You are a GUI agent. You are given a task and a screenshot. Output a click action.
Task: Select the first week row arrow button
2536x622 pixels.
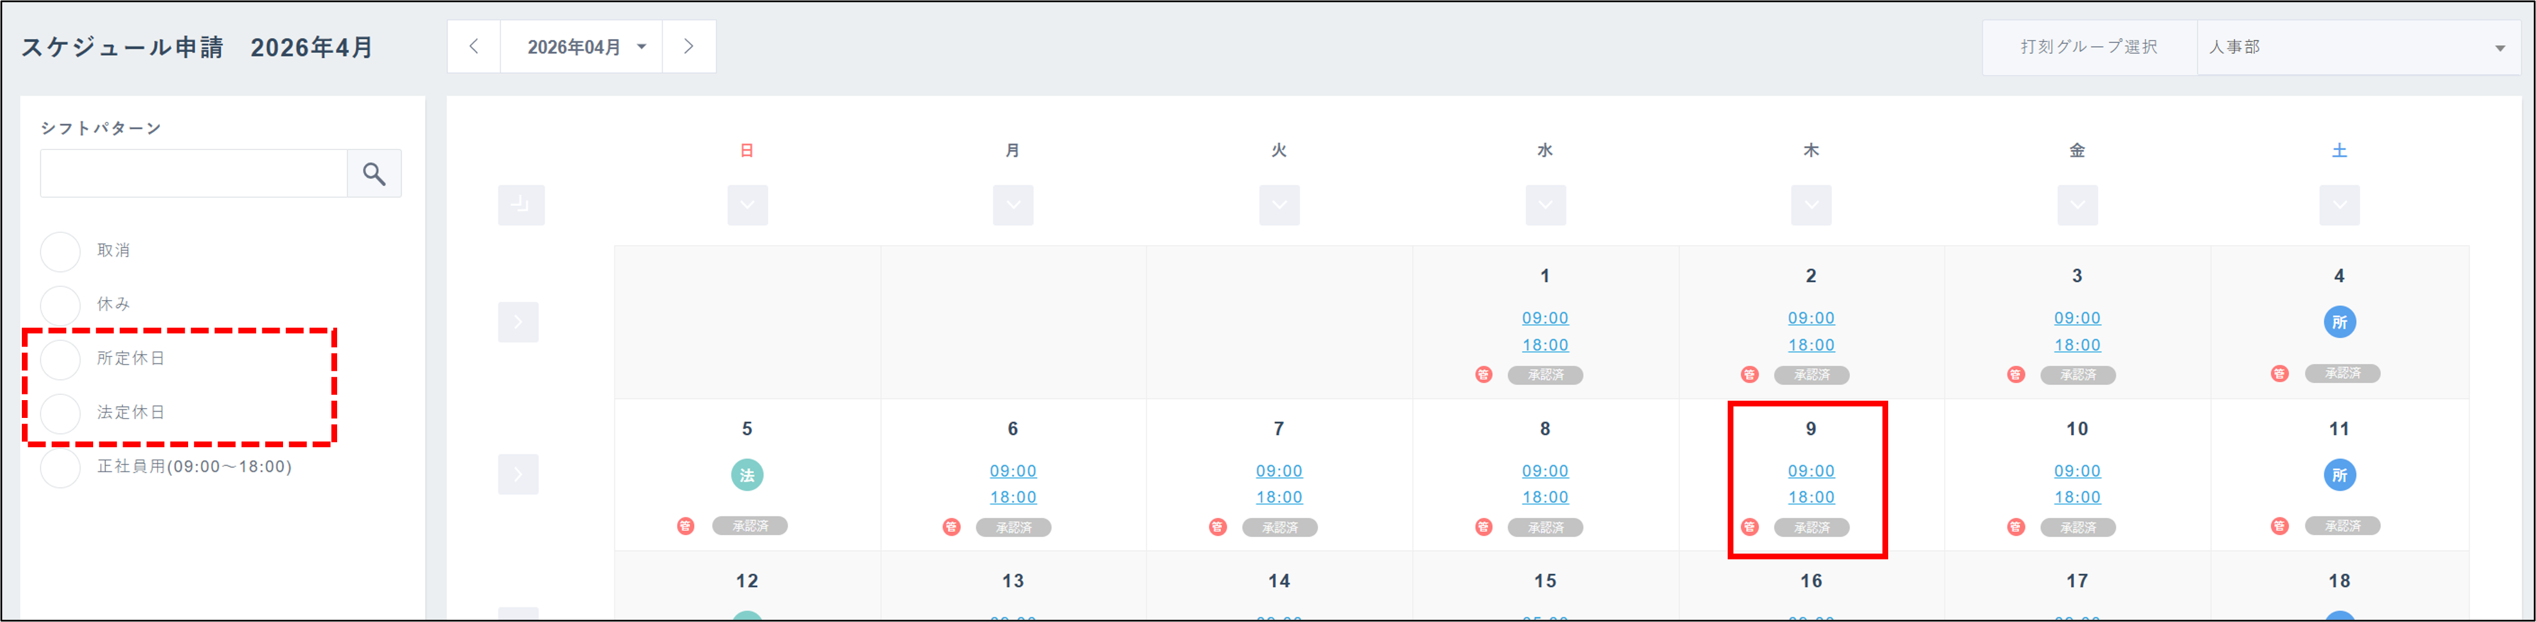tap(518, 322)
